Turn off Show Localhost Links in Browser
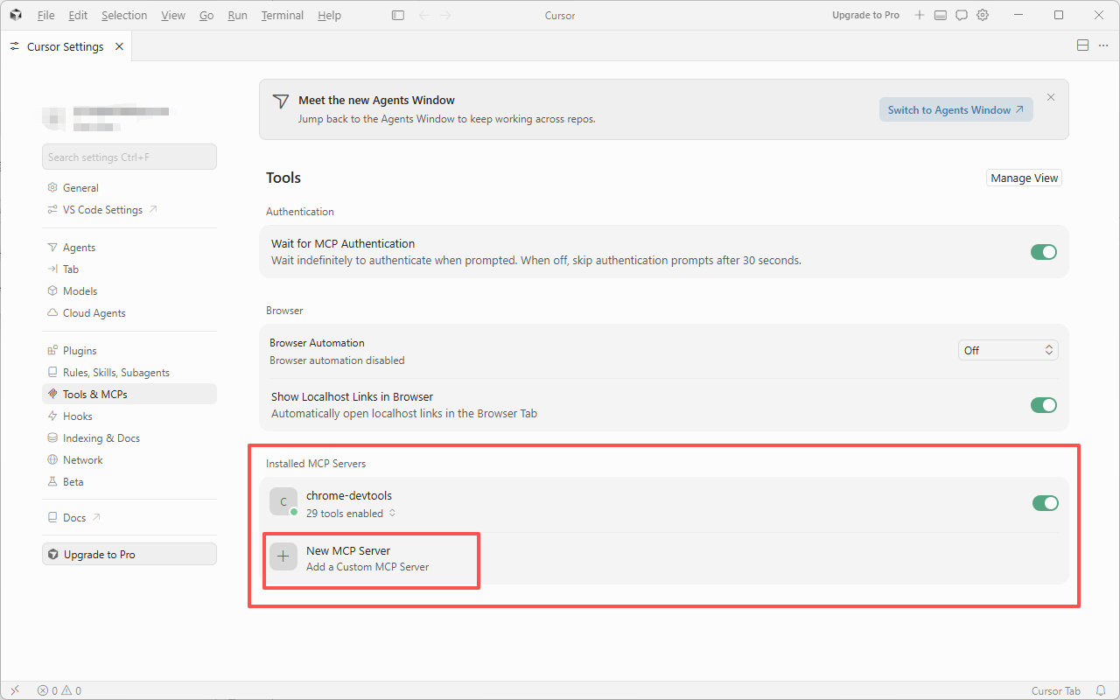The height and width of the screenshot is (700, 1120). tap(1044, 405)
